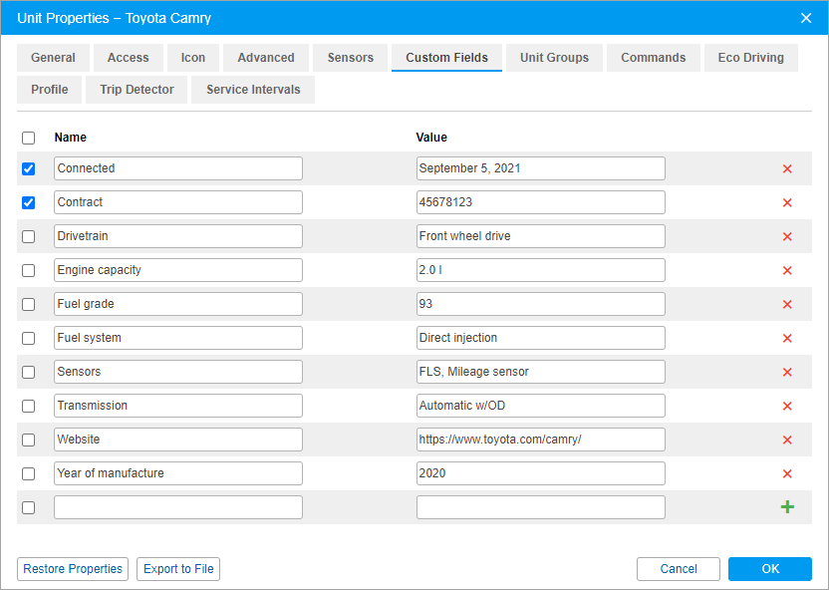Confirm changes with the OK button
The width and height of the screenshot is (829, 590).
pyautogui.click(x=770, y=569)
